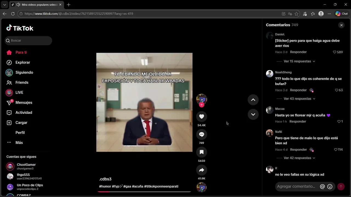Expand Ver 42 respuestas
This screenshot has height=197, width=351.
[x=299, y=158]
